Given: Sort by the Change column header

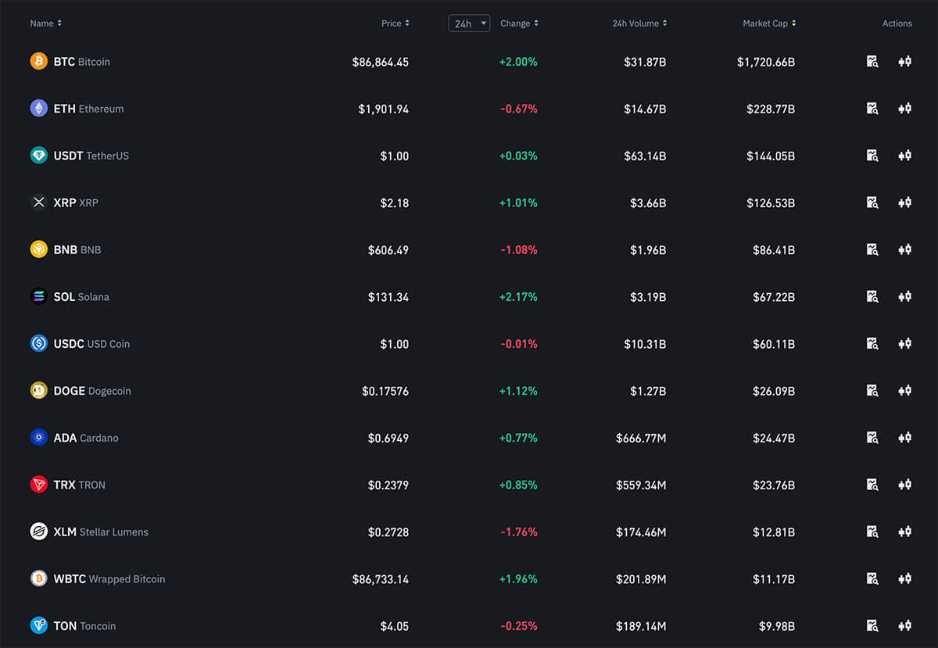Looking at the screenshot, I should [519, 23].
